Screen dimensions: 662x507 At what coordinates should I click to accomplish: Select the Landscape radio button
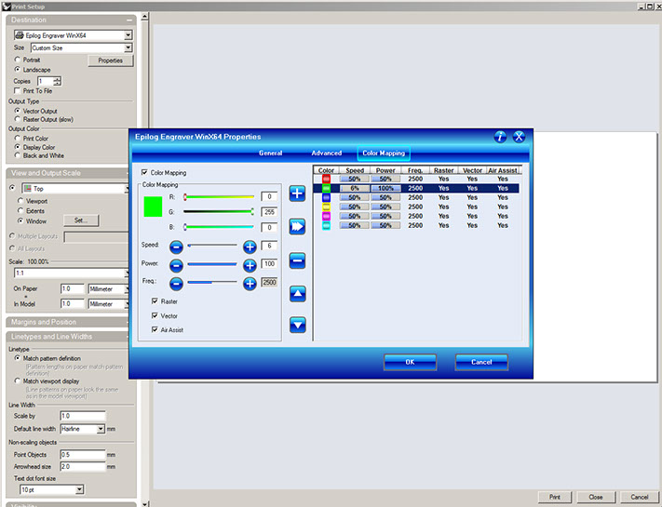(x=18, y=69)
